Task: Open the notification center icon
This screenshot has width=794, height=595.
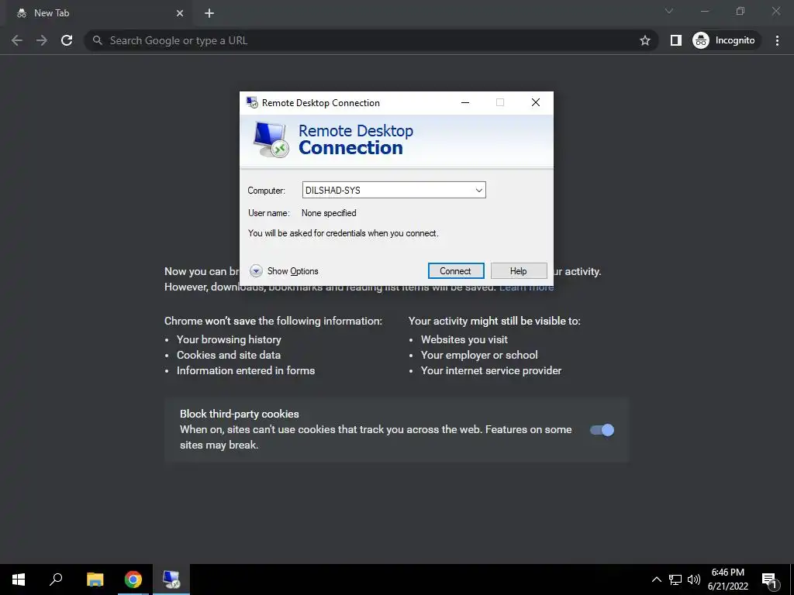Action: pos(769,580)
